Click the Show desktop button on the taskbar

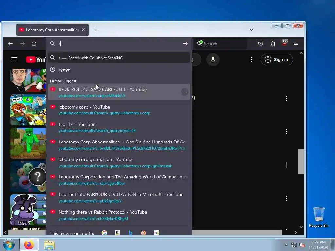(333, 244)
